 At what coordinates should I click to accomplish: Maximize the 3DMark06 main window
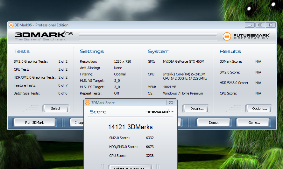click(x=260, y=25)
